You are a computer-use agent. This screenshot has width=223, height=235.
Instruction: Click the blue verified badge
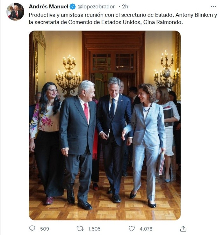pos(73,7)
